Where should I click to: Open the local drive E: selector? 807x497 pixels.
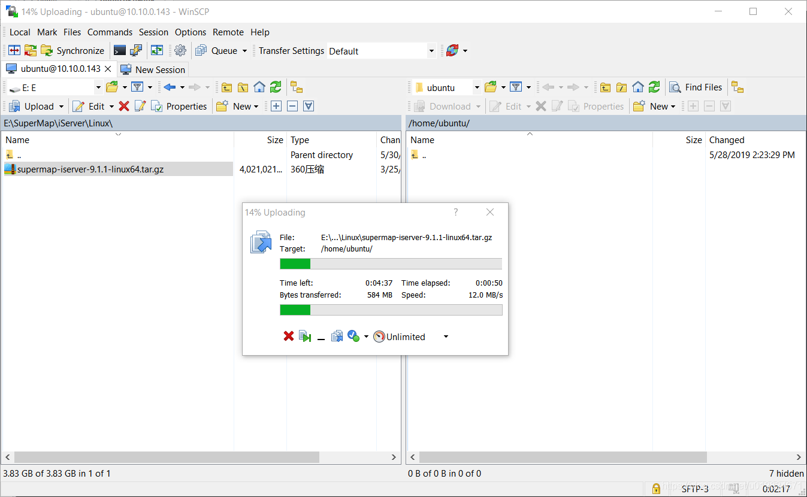click(55, 87)
